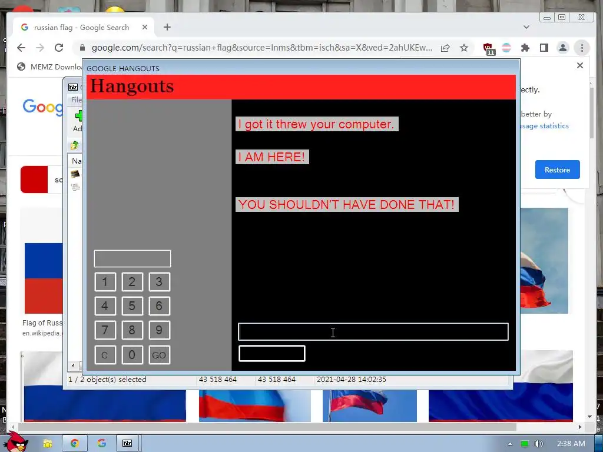Click the GO button on keypad
The height and width of the screenshot is (452, 603).
(159, 355)
